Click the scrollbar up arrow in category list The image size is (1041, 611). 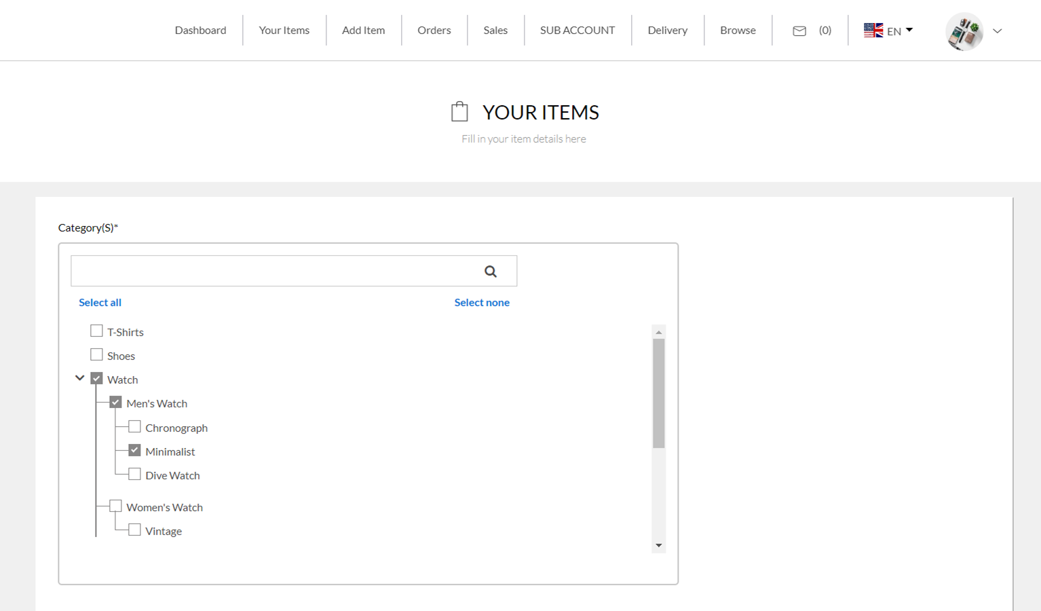click(658, 332)
